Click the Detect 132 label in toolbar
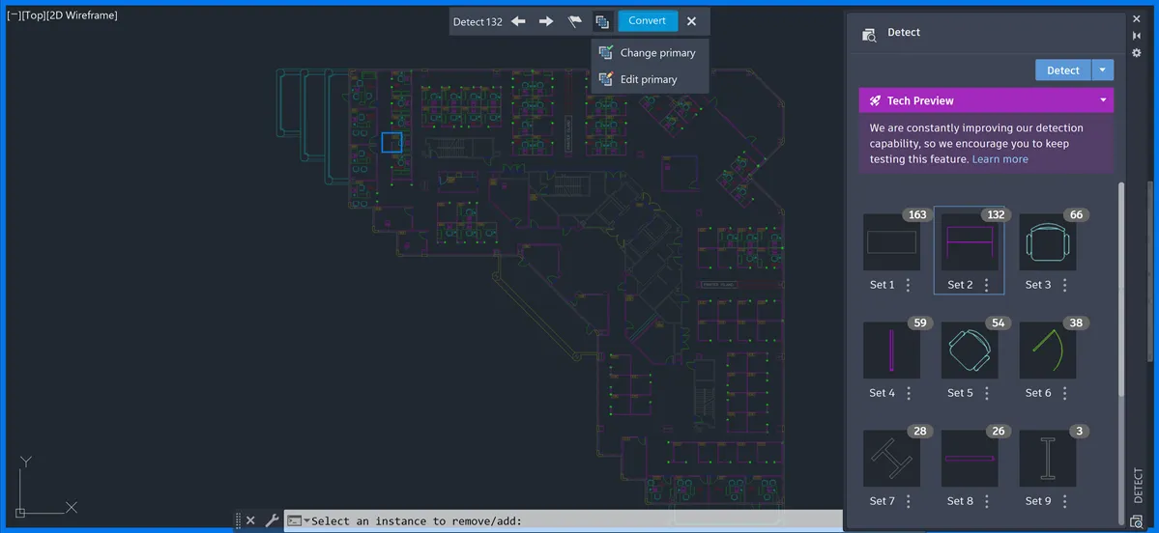1159x533 pixels. [478, 21]
